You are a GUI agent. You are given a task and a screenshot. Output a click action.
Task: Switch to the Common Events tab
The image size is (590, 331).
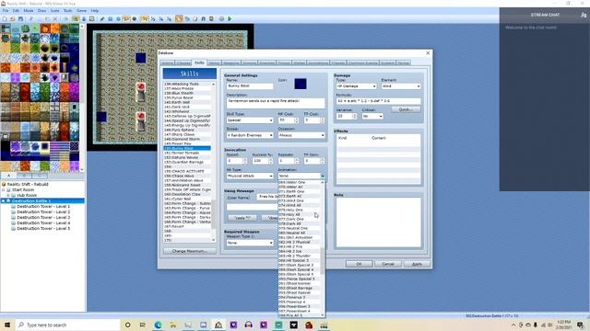tap(362, 63)
